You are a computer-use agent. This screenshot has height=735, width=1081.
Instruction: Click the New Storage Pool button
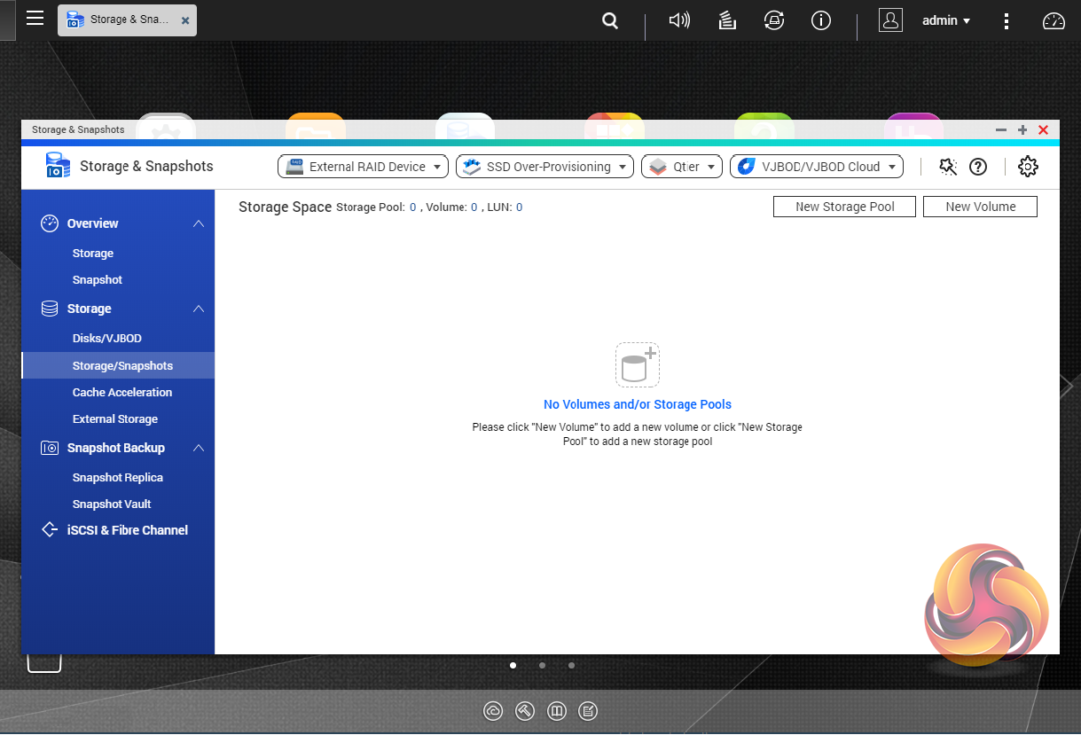pyautogui.click(x=844, y=207)
